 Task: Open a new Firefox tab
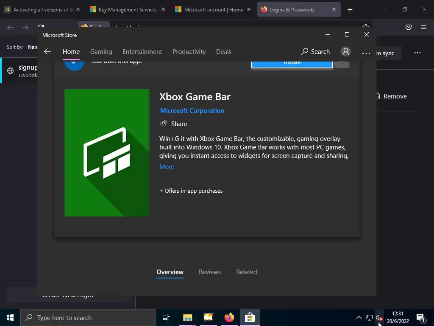coord(350,10)
